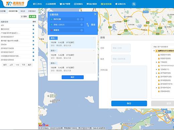This screenshot has width=174, height=130.
Task: Expand the 201709071(0/0) tree node
Action: (156, 77)
